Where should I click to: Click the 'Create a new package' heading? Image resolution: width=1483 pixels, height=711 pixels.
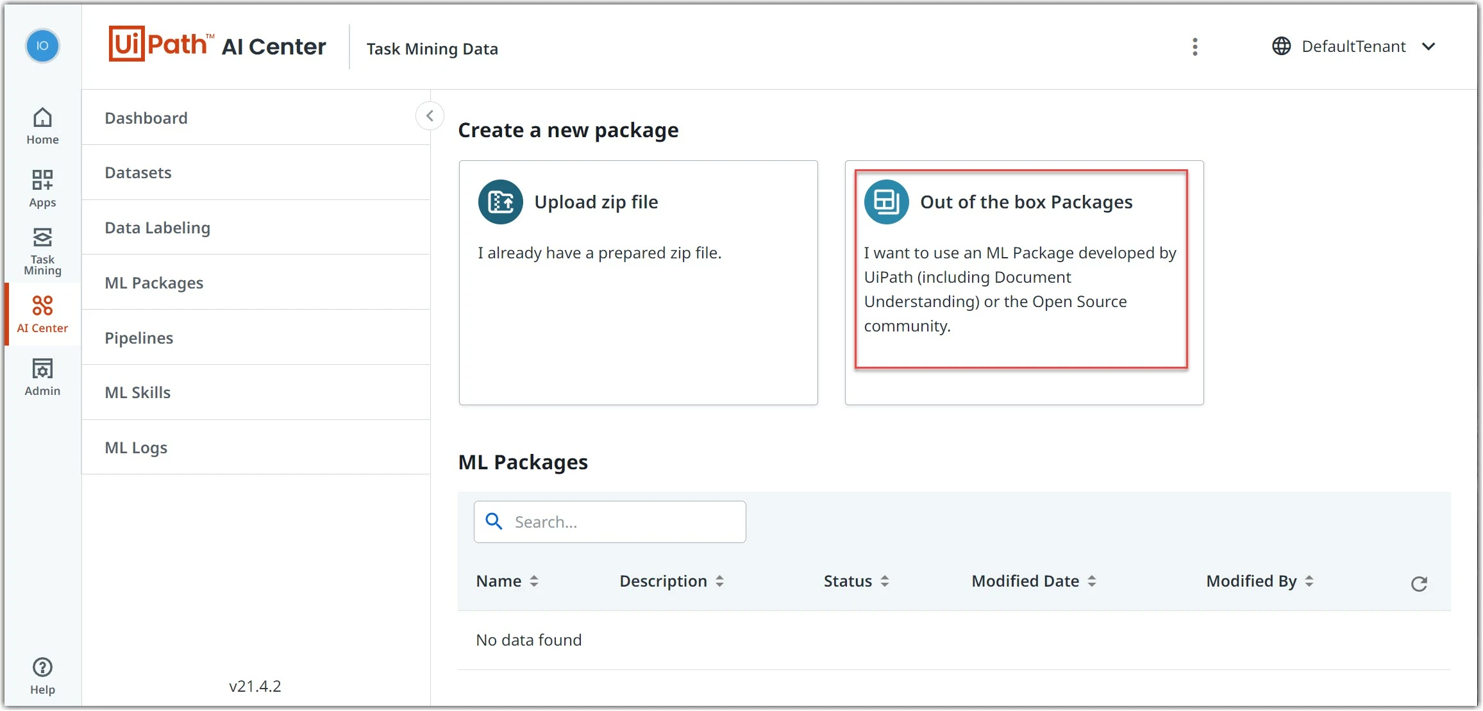(x=568, y=130)
